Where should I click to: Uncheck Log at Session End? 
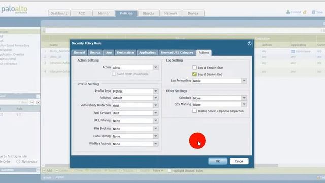(194, 74)
